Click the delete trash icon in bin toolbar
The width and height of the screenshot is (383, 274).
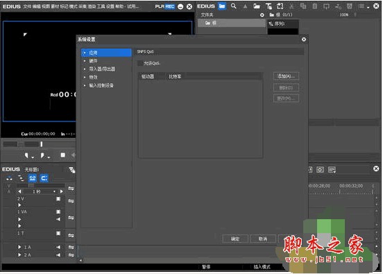point(350,6)
